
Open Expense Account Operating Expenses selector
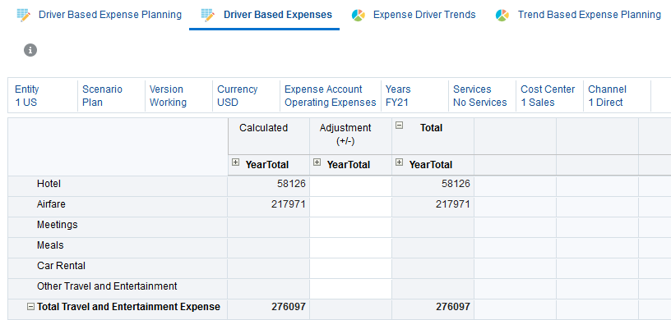(331, 96)
